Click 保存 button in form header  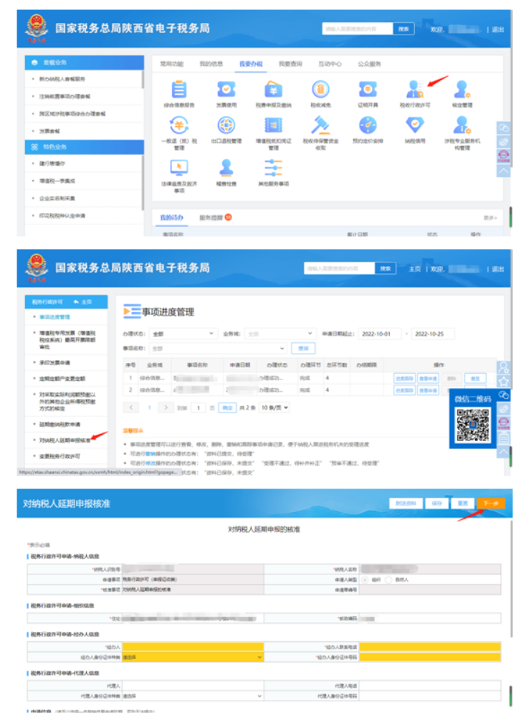(x=436, y=503)
